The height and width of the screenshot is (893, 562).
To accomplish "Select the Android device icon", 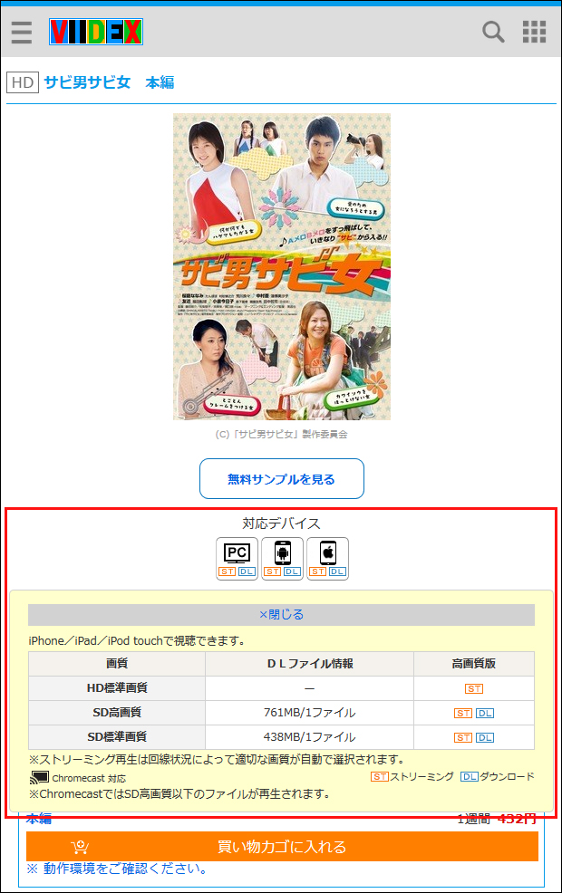I will pos(282,558).
